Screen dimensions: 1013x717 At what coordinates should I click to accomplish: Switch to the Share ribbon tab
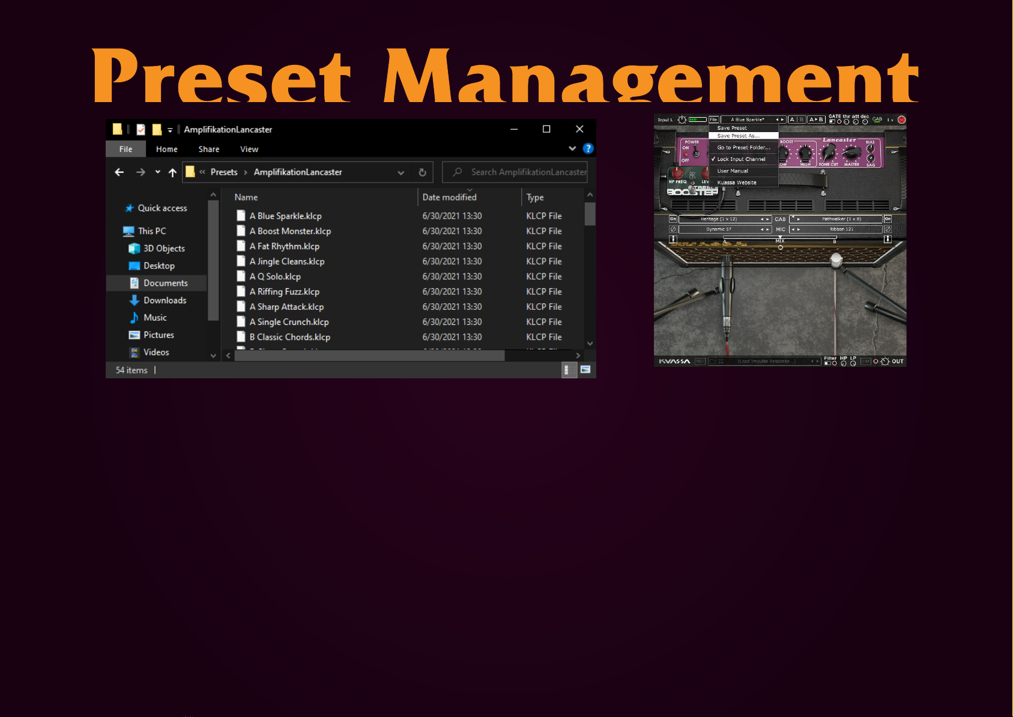click(208, 149)
